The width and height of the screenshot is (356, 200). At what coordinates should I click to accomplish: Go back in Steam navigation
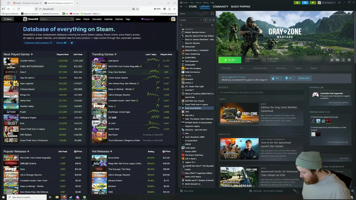point(181,6)
